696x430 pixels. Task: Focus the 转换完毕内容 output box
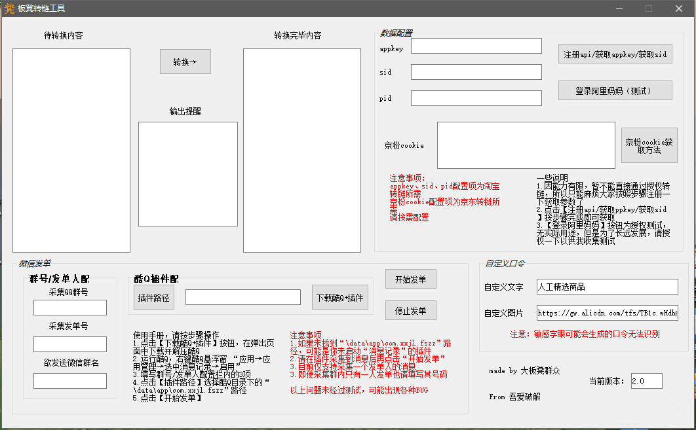tap(301, 150)
